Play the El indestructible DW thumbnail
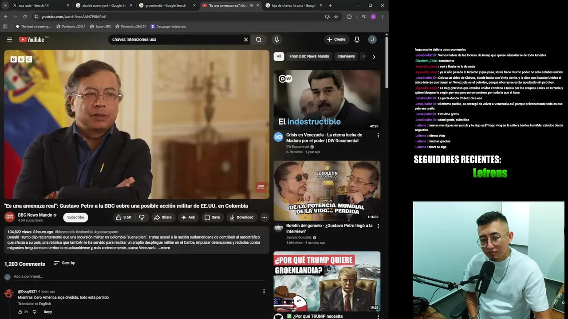568x319 pixels. click(327, 100)
